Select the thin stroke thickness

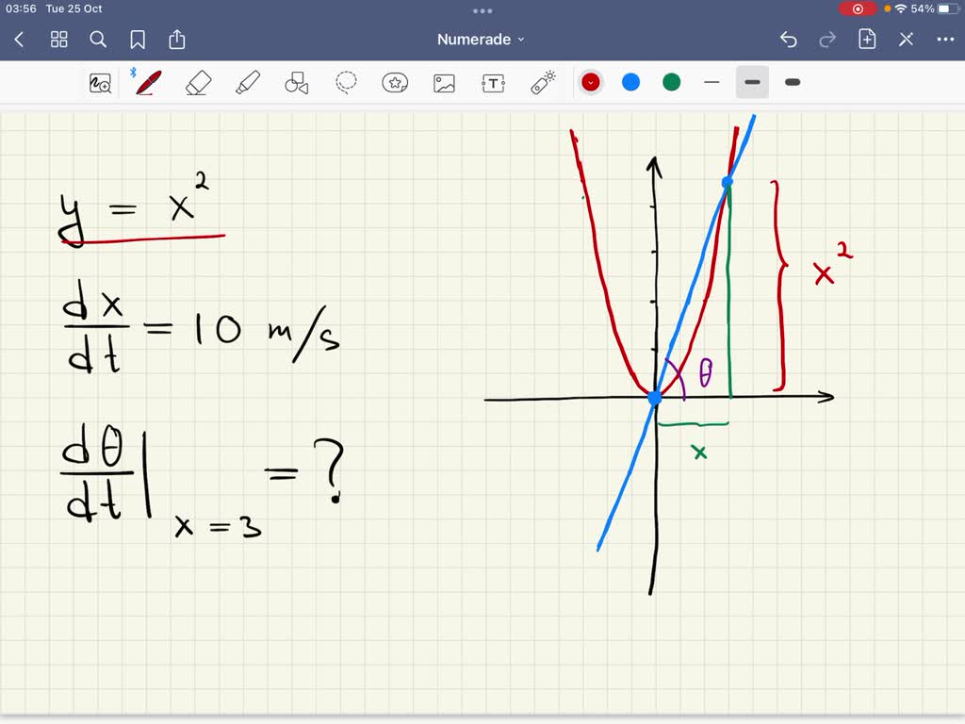coord(711,83)
